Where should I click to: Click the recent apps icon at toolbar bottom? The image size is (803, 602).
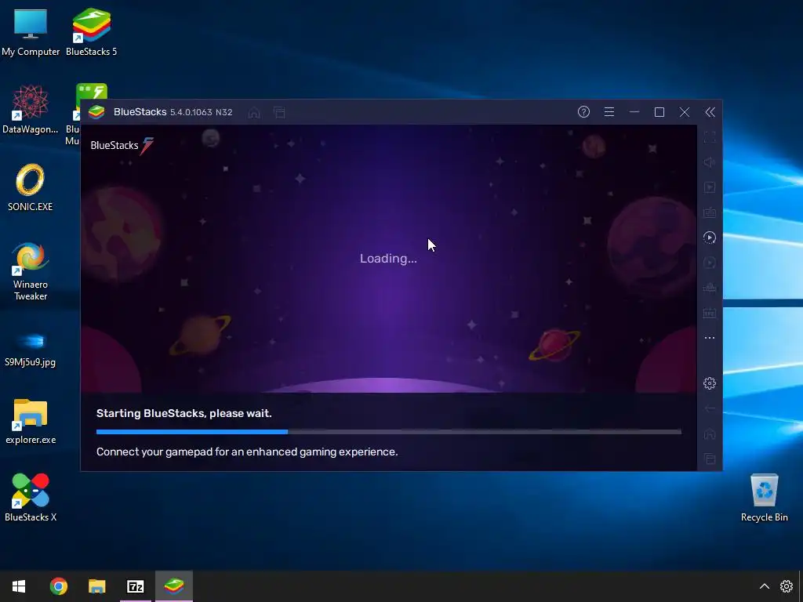coord(709,459)
